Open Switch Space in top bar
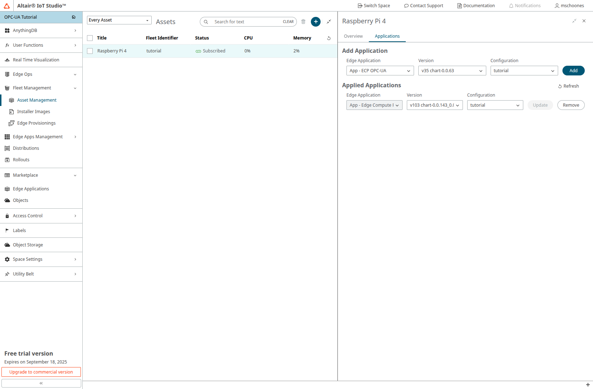 [374, 6]
